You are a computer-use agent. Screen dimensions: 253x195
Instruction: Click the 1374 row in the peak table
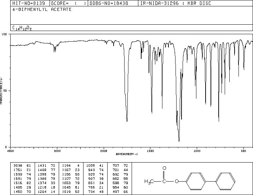point(46,183)
